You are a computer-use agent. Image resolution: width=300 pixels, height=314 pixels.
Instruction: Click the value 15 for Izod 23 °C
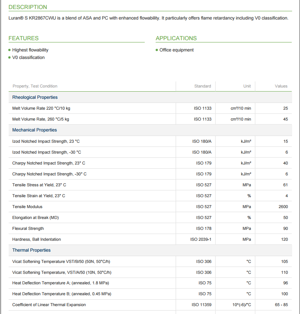[286, 141]
